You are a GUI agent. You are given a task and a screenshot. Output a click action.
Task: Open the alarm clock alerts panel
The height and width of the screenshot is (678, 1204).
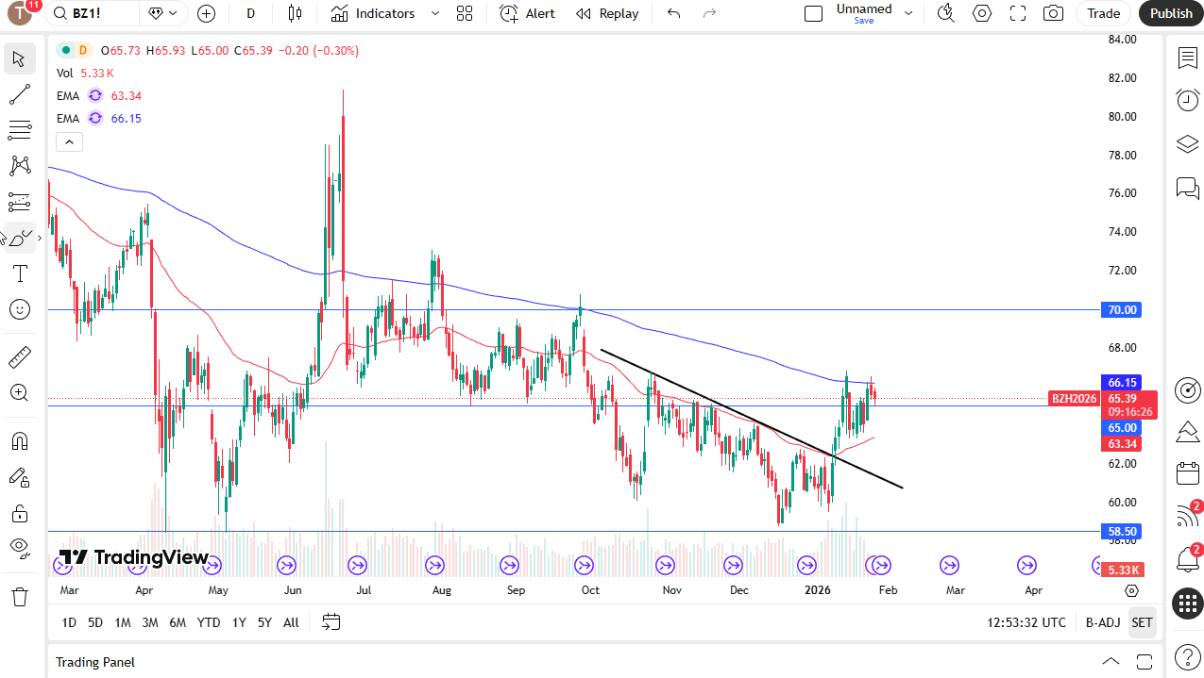pyautogui.click(x=1187, y=100)
